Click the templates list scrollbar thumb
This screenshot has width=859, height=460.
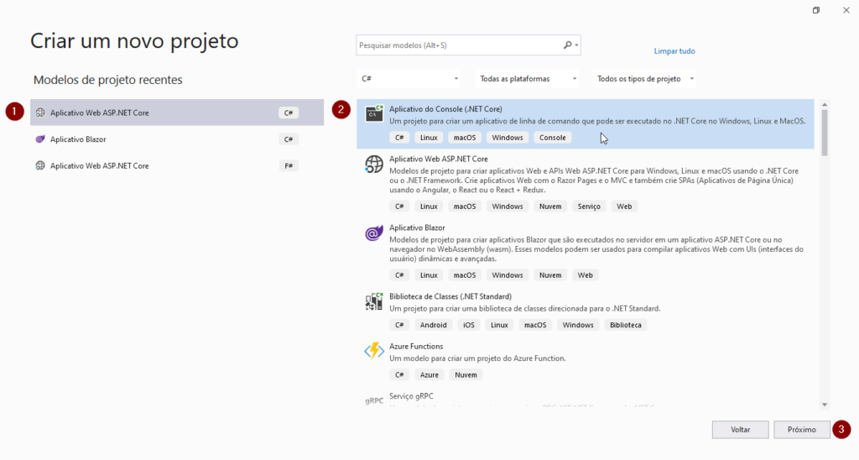825,133
